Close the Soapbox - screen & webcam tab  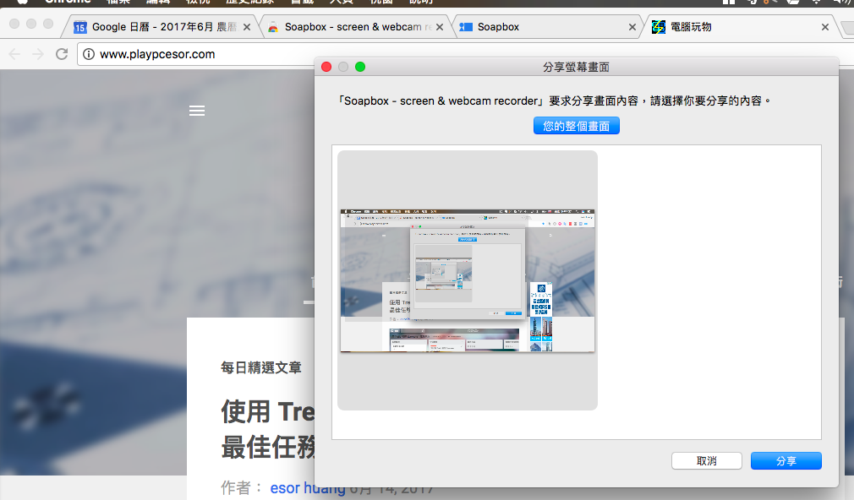point(440,27)
